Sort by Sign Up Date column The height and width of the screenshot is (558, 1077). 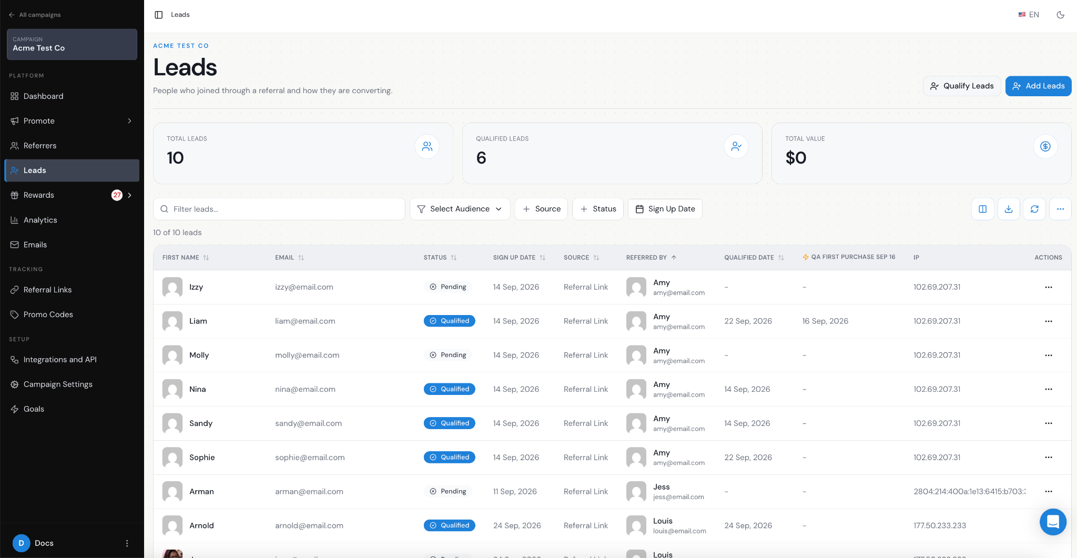point(519,258)
